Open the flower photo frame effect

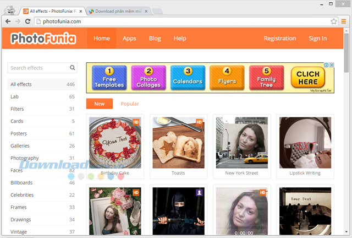point(115,211)
